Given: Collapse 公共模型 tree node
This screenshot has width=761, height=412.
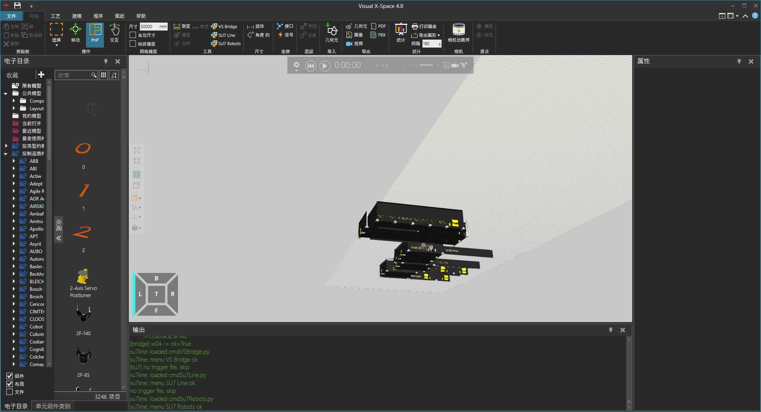Looking at the screenshot, I should pos(6,93).
